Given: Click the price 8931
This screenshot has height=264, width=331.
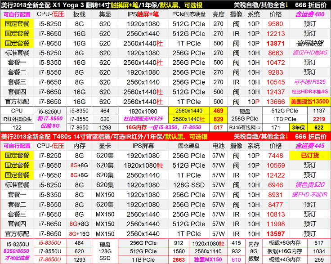Looking at the screenshot, I should click(276, 195).
